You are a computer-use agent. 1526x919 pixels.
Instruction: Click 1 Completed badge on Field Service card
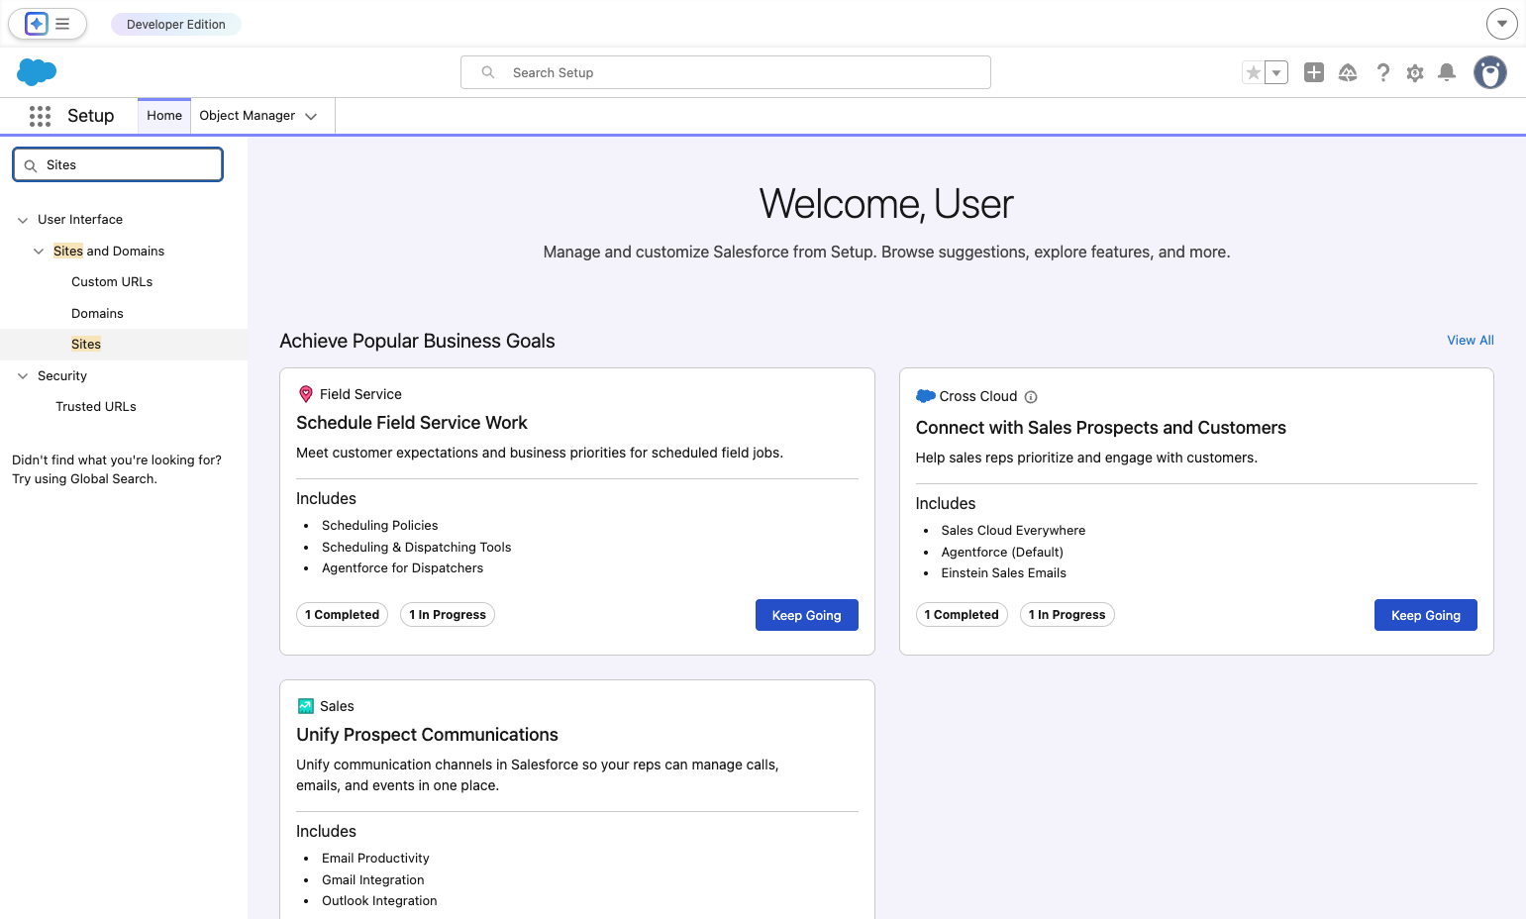point(342,615)
